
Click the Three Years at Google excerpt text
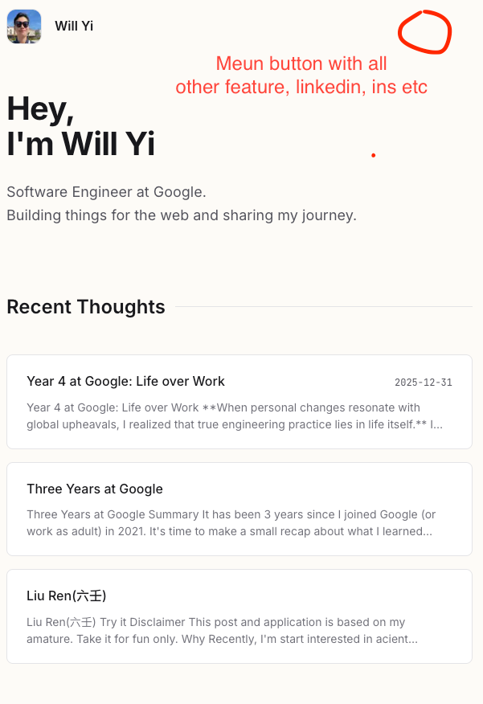[x=233, y=522]
